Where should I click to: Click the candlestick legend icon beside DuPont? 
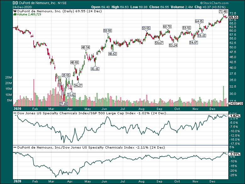click(x=15, y=11)
